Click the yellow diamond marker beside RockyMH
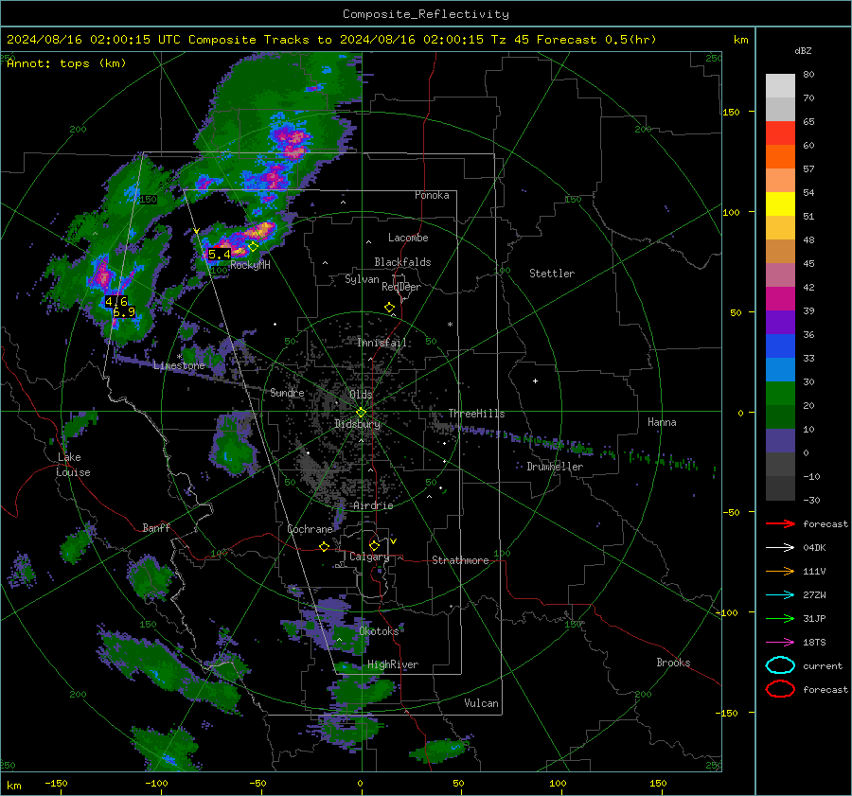852x796 pixels. click(x=253, y=247)
